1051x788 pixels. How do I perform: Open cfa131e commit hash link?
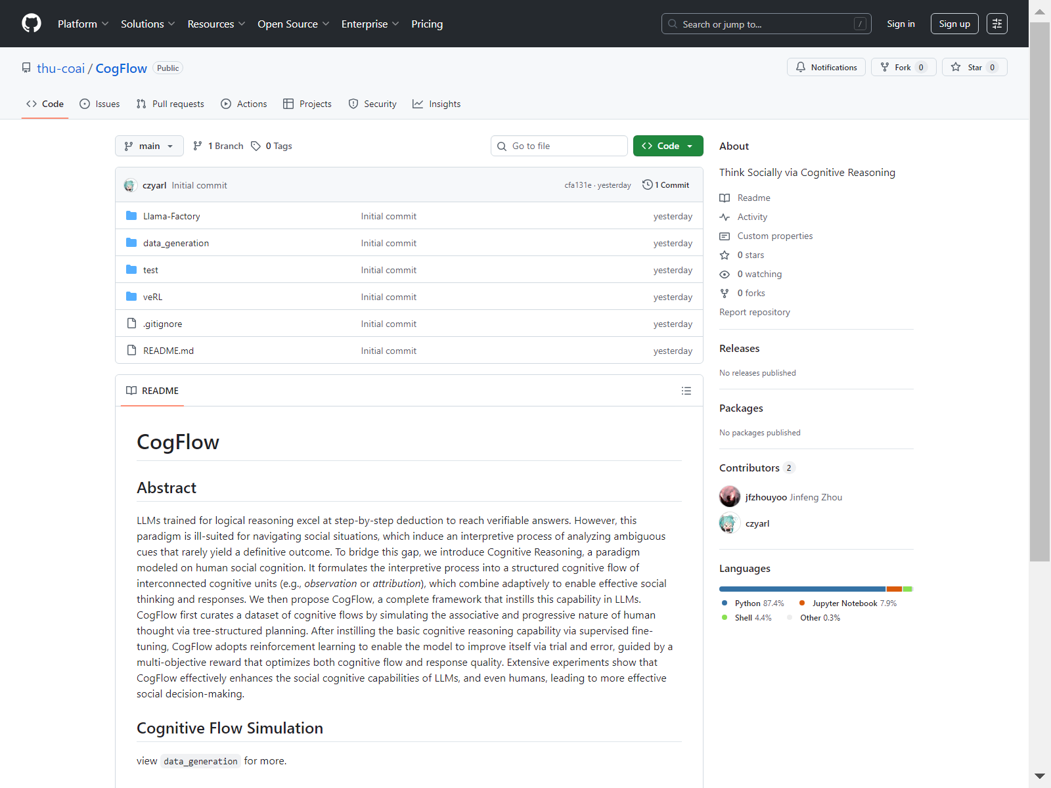578,185
